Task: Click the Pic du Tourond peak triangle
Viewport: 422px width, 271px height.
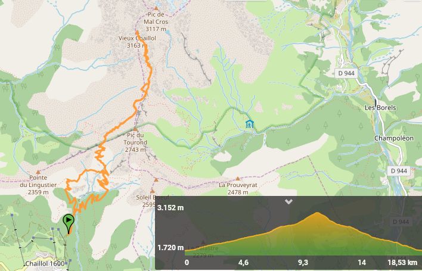Action: (135, 129)
